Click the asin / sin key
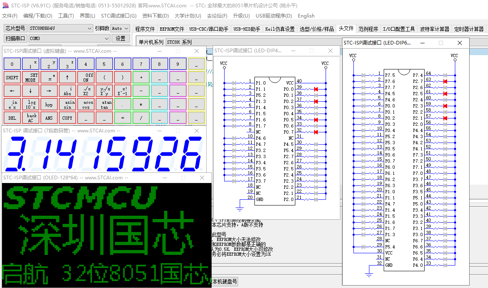This screenshot has width=488, height=288. (x=67, y=105)
